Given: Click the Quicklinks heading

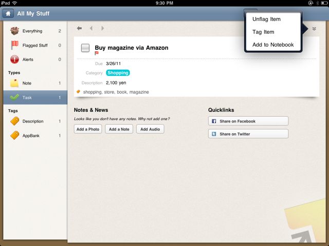Looking at the screenshot, I should point(221,110).
